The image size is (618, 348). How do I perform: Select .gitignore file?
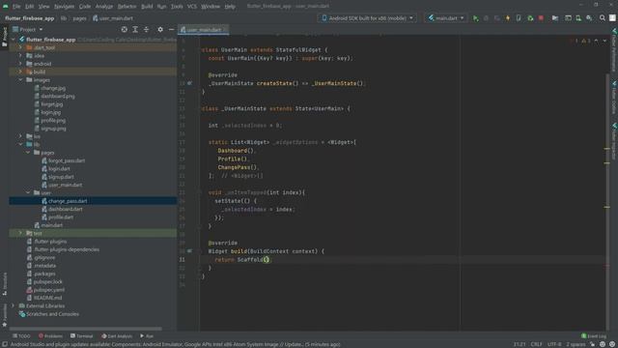44,257
